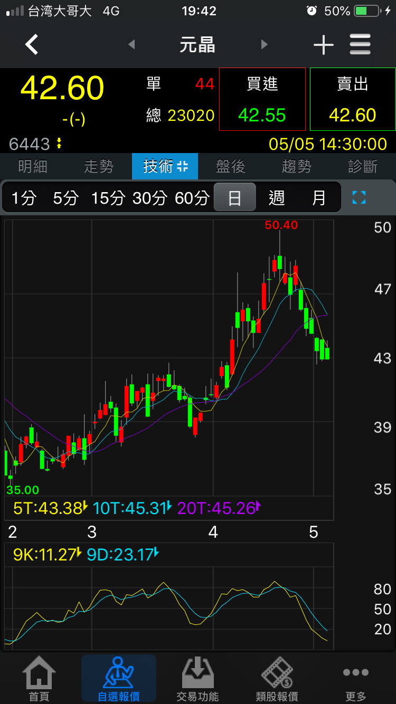
Task: Select the 自選報價 watchlist icon
Action: point(118,678)
